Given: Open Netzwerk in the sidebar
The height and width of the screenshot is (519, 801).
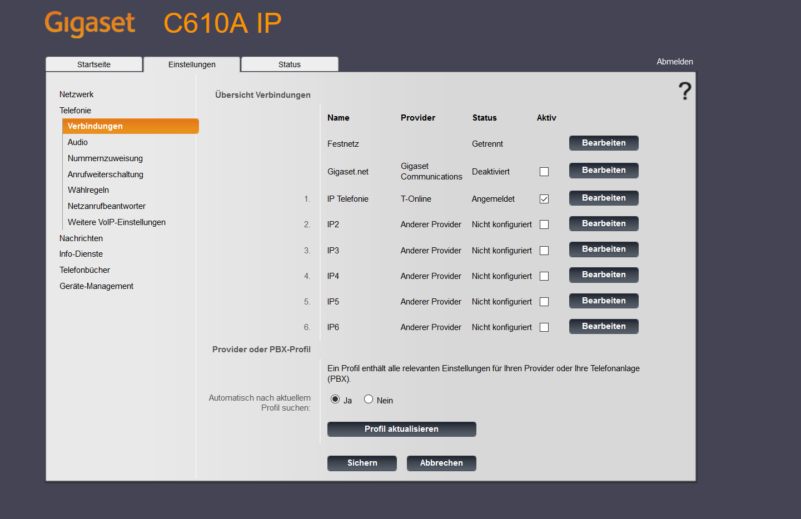Looking at the screenshot, I should [77, 94].
